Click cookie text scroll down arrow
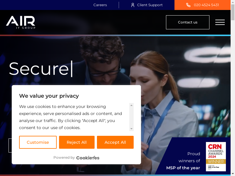Viewport: 235px width, 176px height. pos(131,129)
